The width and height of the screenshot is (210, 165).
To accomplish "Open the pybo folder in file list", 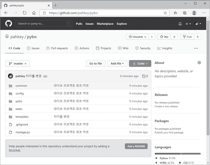I will 19,101.
